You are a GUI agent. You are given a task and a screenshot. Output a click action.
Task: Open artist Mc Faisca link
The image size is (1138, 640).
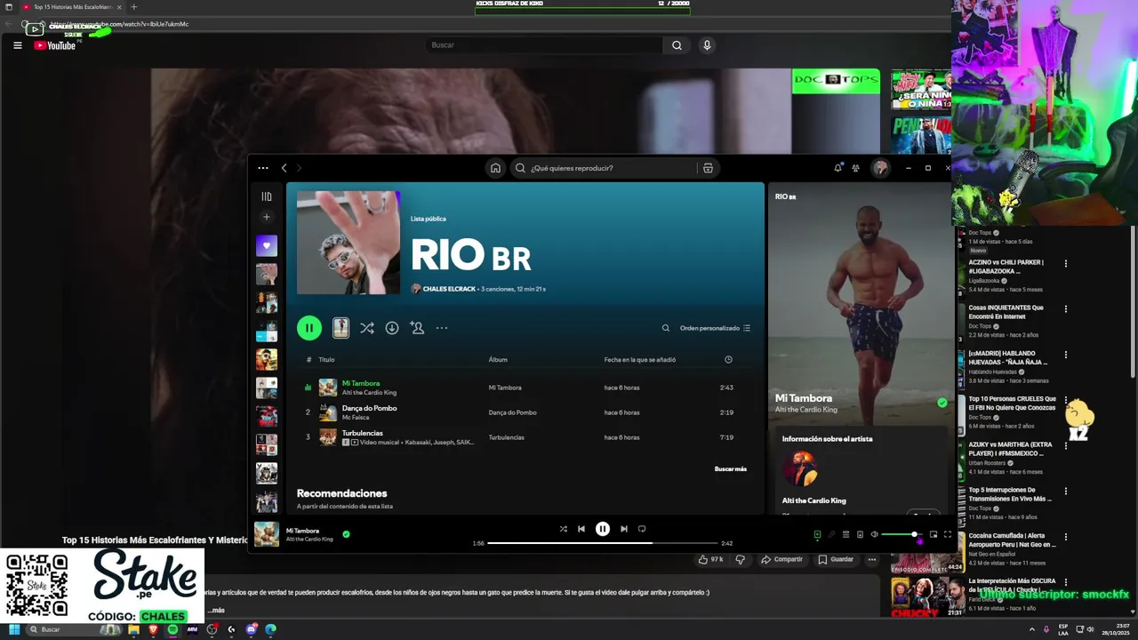(356, 417)
